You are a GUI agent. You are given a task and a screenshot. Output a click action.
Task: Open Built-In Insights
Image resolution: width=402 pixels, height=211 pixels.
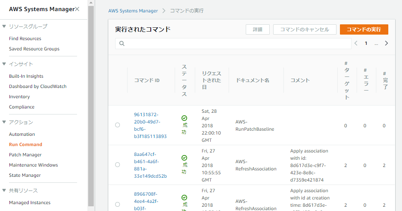click(26, 76)
